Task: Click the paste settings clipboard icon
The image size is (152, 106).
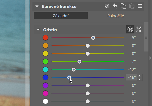Action: tap(132, 6)
